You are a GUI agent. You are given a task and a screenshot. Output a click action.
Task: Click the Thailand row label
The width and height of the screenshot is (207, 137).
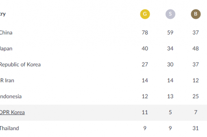coord(9,128)
